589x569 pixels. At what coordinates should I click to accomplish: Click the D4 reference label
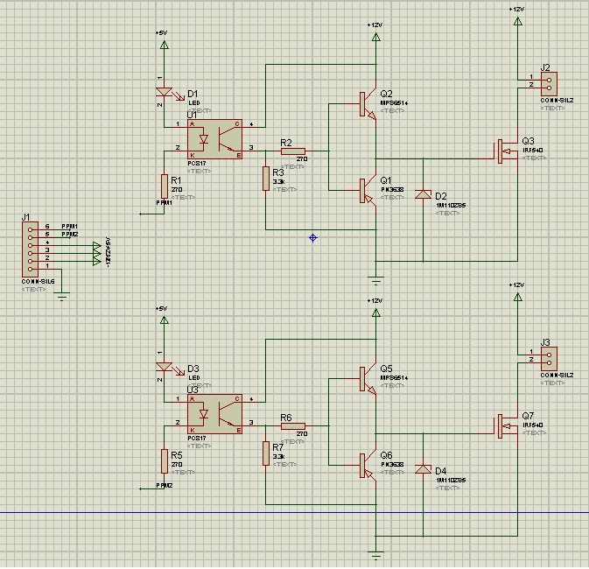[441, 471]
